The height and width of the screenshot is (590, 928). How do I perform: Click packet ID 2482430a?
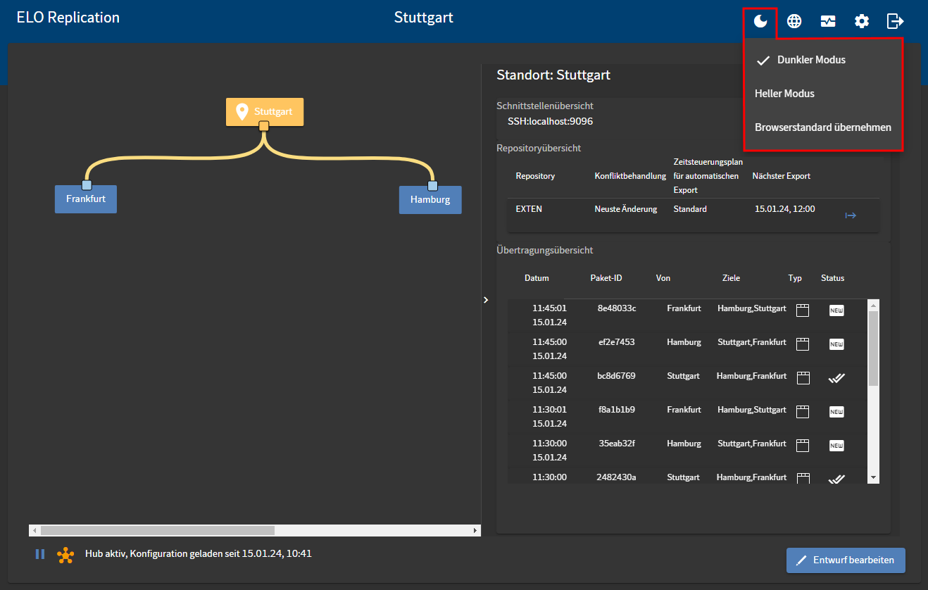pyautogui.click(x=616, y=477)
